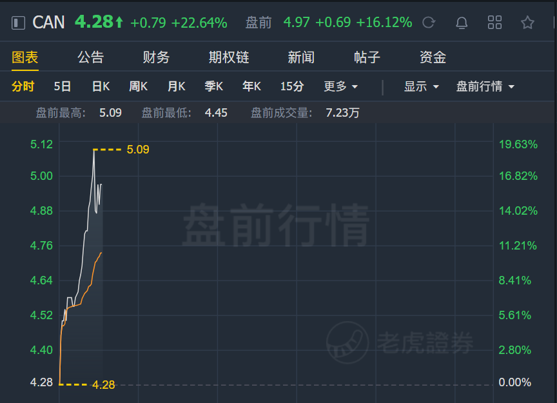Open the 显示 display dropdown
557x403 pixels.
click(422, 86)
